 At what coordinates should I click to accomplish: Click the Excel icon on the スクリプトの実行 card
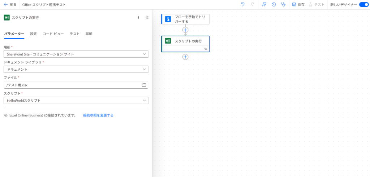pyautogui.click(x=168, y=41)
